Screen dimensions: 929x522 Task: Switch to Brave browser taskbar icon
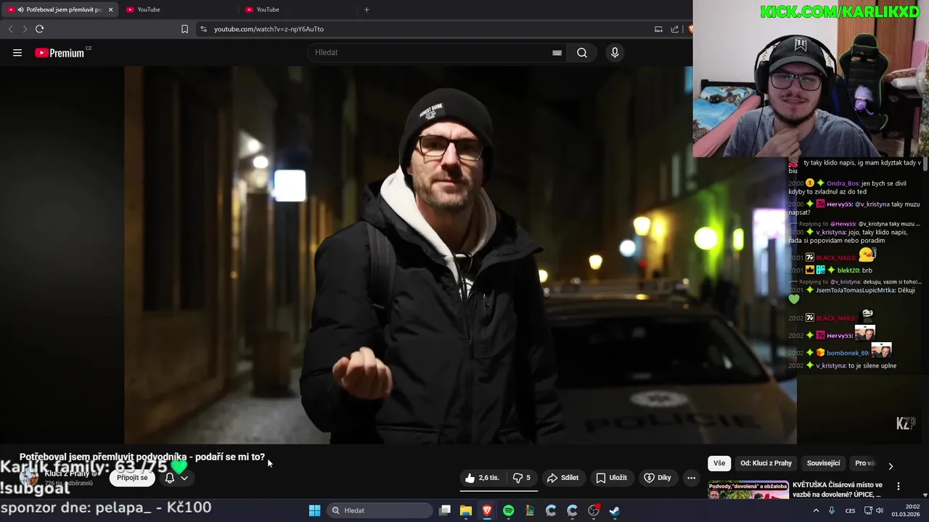pos(487,510)
